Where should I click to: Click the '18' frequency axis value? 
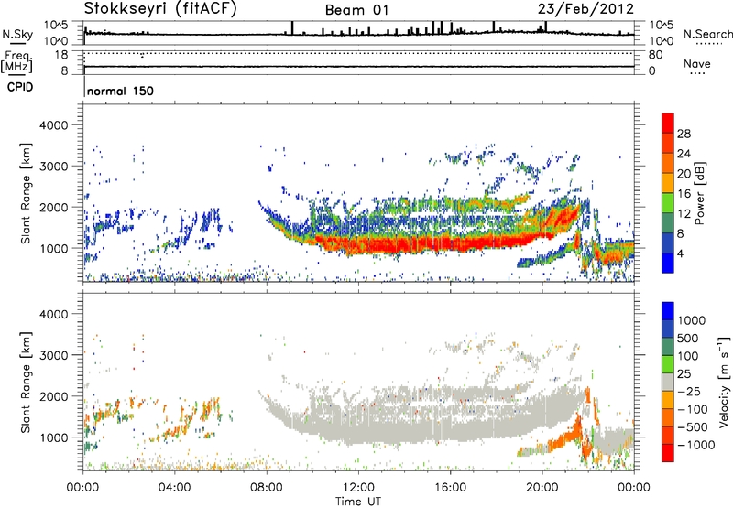coord(61,55)
